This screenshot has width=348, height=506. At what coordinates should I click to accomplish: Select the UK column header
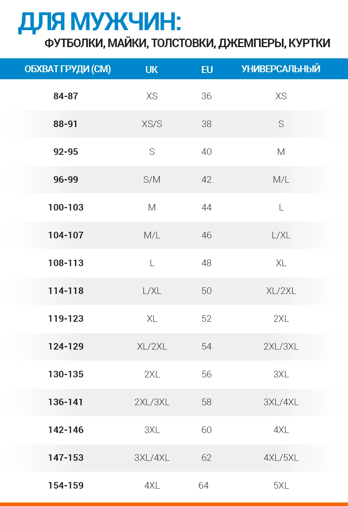point(152,70)
